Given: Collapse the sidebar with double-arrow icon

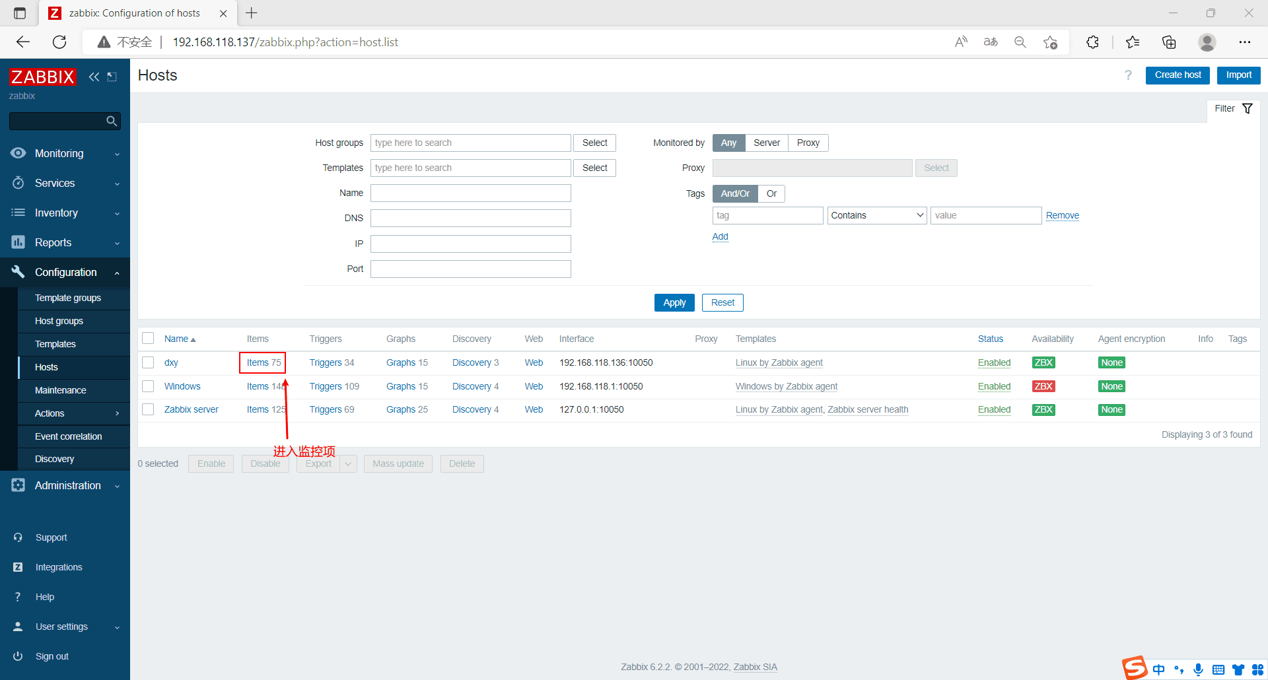Looking at the screenshot, I should (94, 77).
